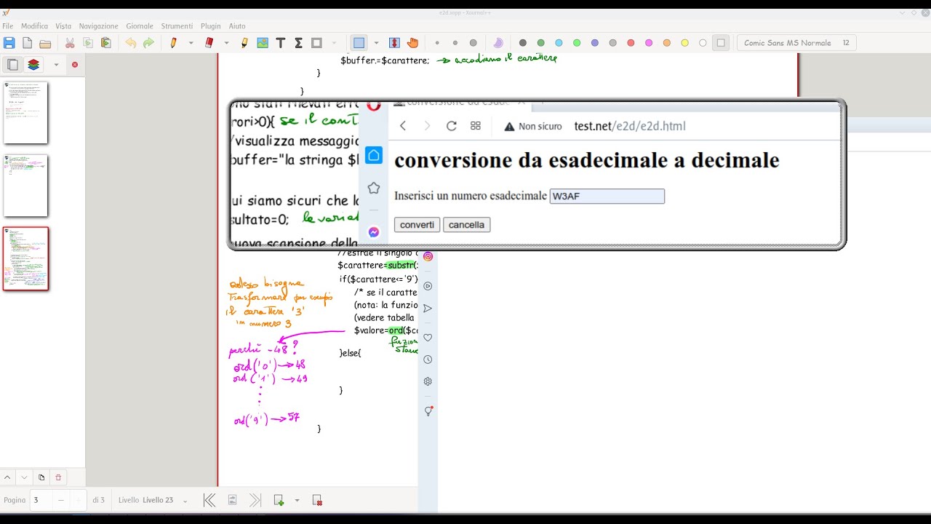This screenshot has width=931, height=524.
Task: Click the Save document icon
Action: pos(9,43)
